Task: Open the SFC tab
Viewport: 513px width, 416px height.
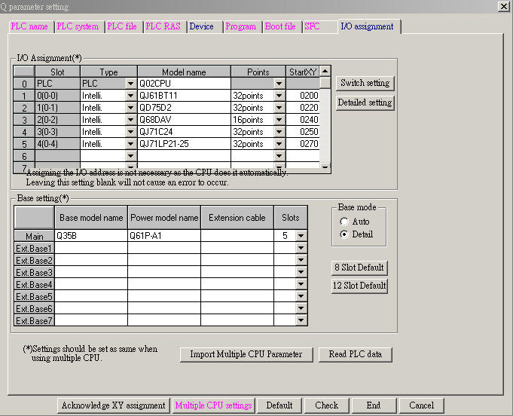Action: (312, 26)
